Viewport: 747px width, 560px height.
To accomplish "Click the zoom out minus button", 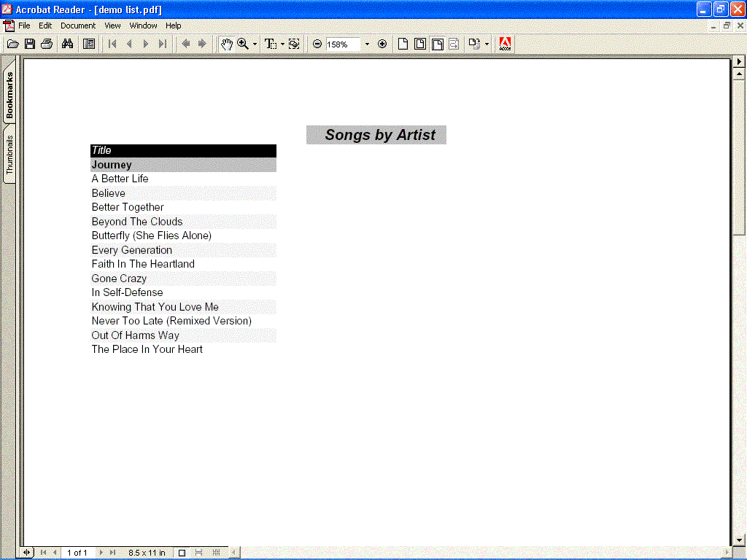I will (317, 44).
